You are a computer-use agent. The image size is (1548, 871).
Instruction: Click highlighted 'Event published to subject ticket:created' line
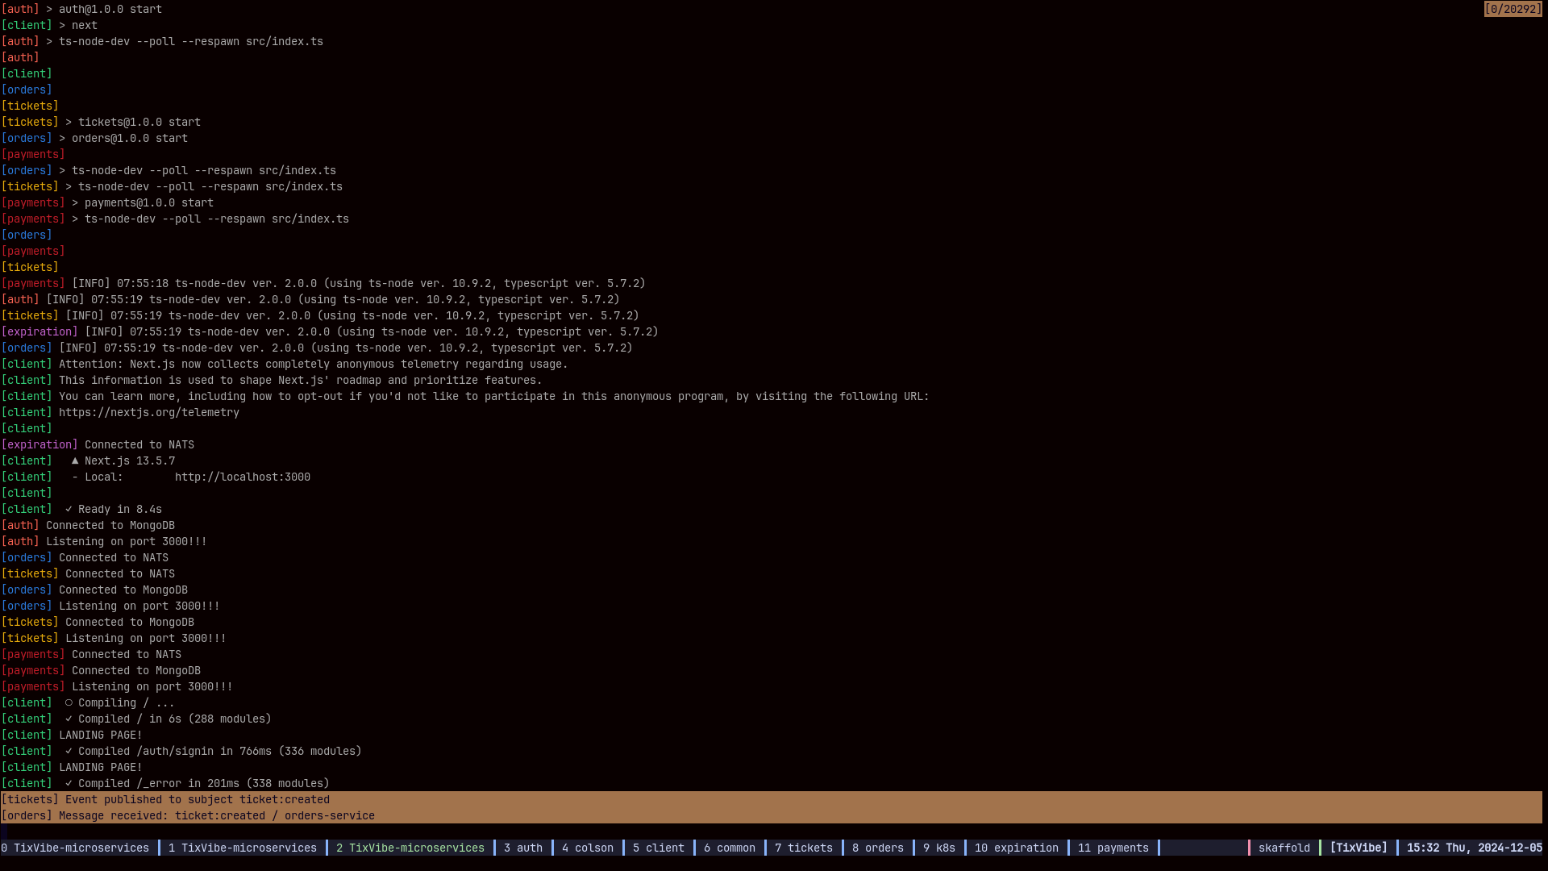tap(771, 799)
